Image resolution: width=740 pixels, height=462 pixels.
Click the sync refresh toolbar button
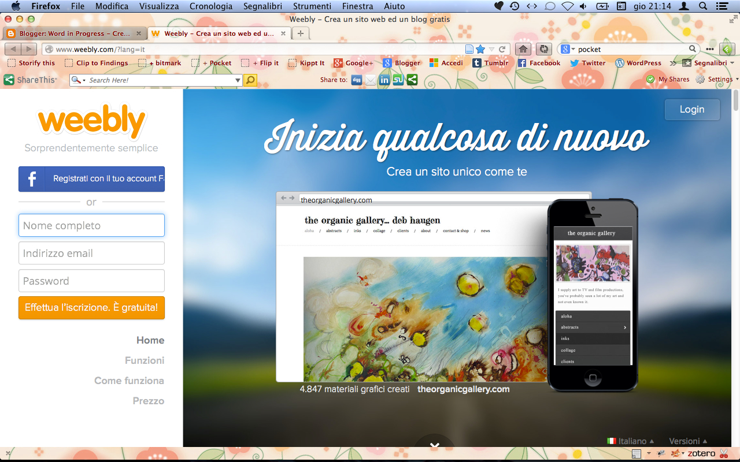point(543,49)
